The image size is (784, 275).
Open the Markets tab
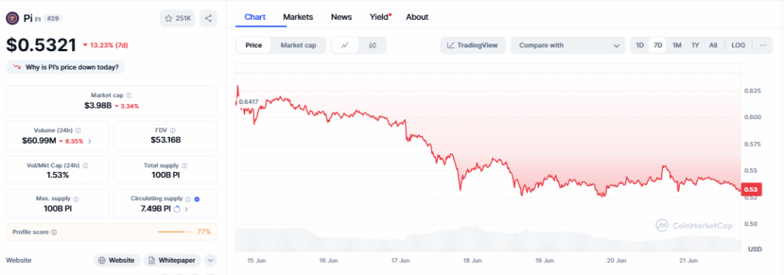298,17
